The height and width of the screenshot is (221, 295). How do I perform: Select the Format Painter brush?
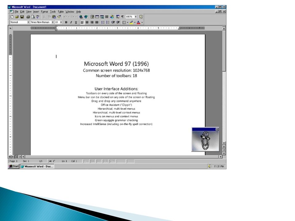(x=59, y=17)
